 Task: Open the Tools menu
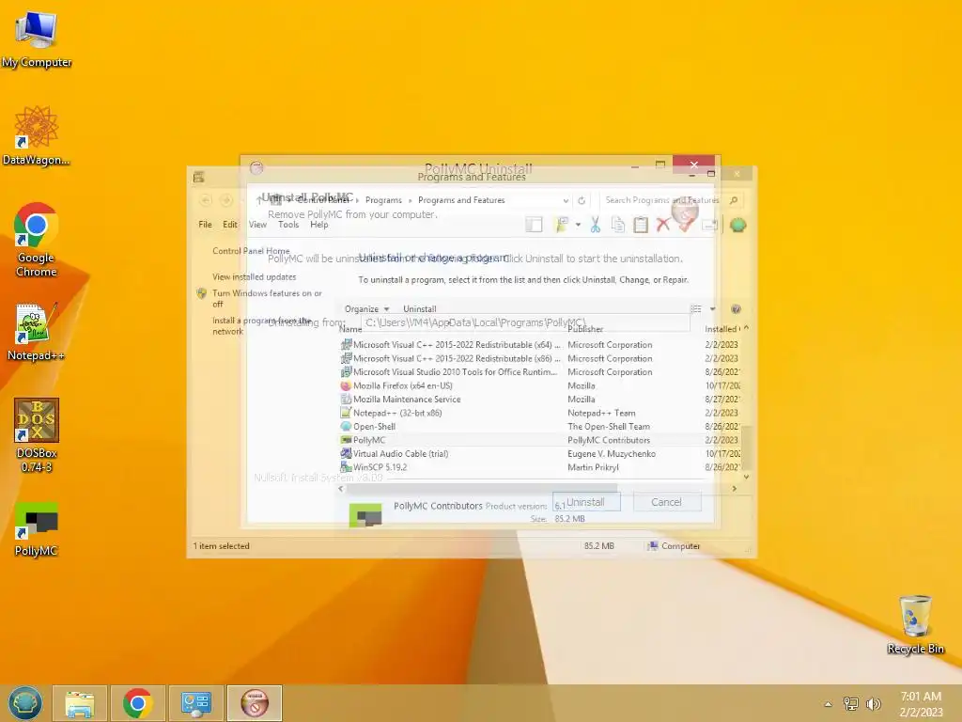(288, 225)
